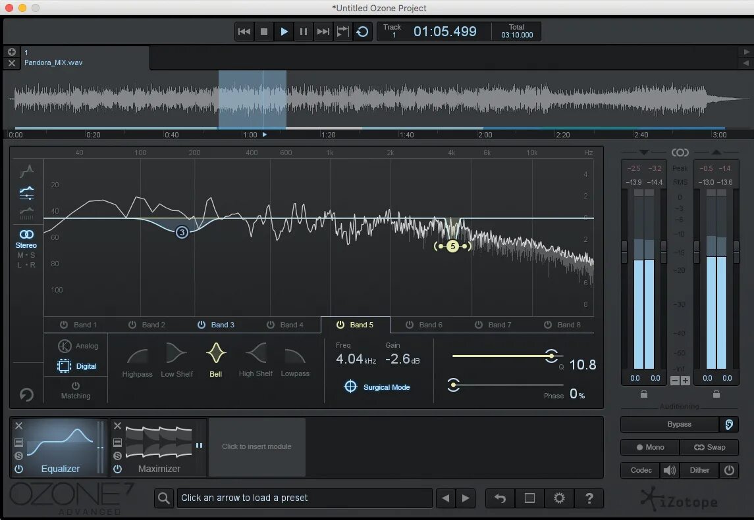Select the High Shelf filter shape

(x=256, y=360)
